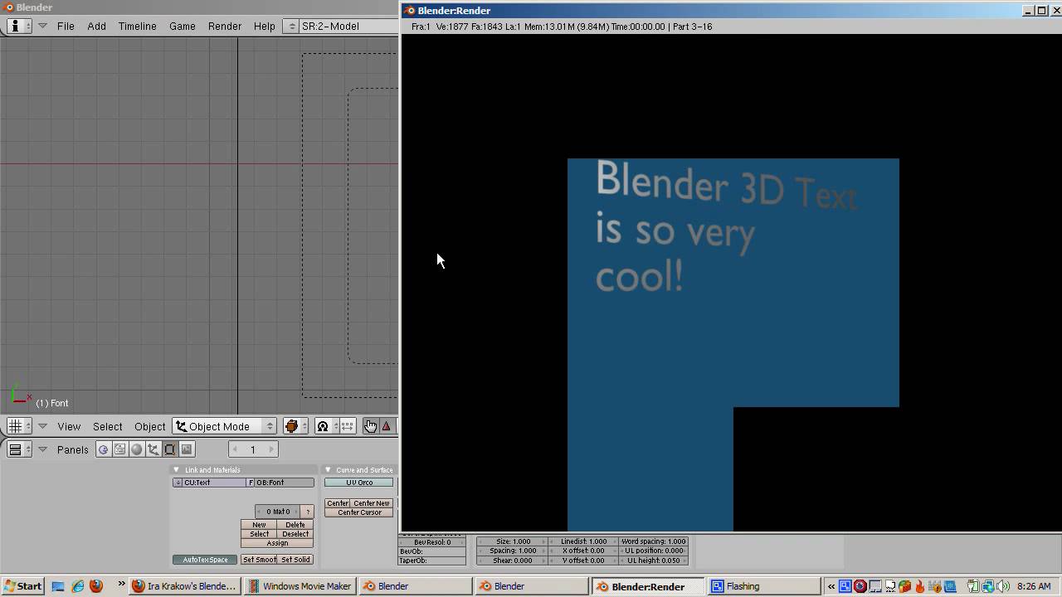1062x597 pixels.
Task: Select the Logic context icon in Panels
Action: pyautogui.click(x=103, y=449)
